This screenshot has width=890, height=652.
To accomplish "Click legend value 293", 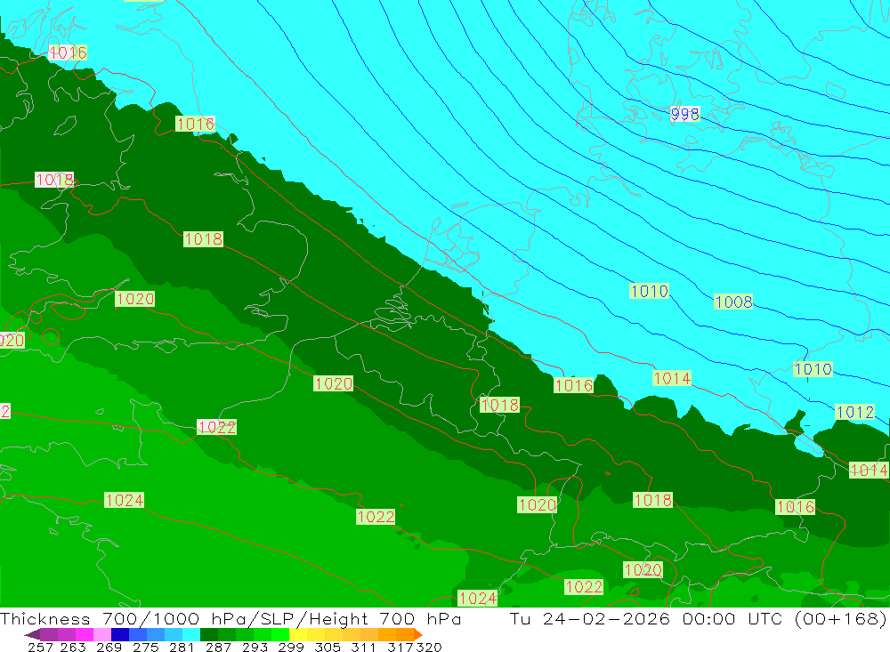I will click(255, 647).
